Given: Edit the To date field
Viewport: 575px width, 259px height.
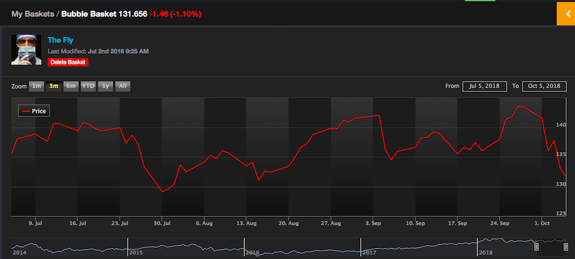Looking at the screenshot, I should coord(544,86).
